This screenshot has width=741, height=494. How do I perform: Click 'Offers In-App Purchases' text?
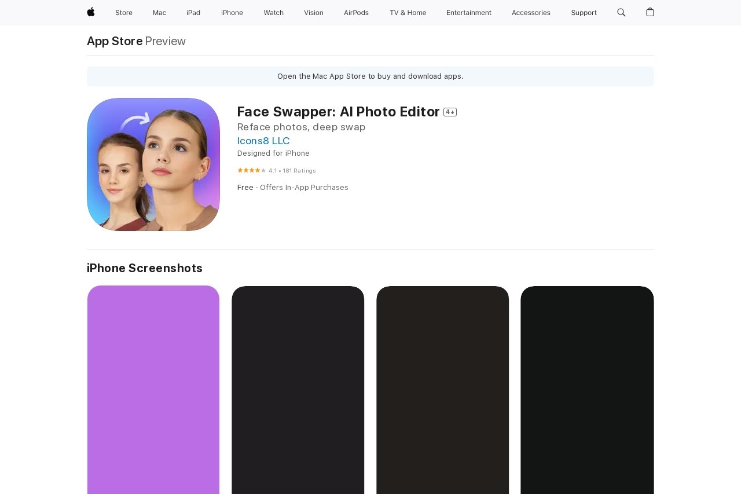[304, 188]
